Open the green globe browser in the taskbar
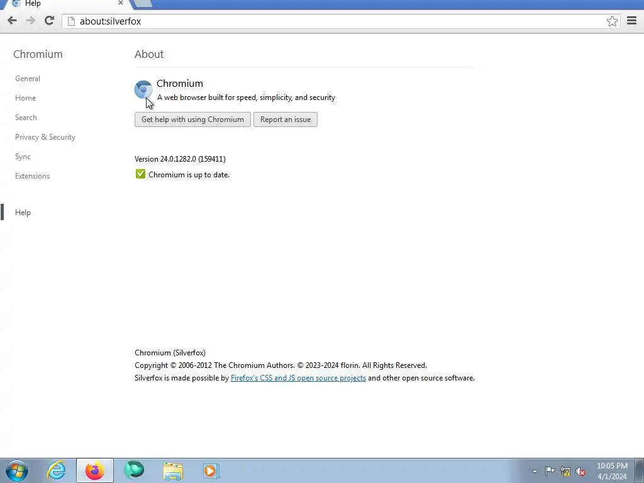644x483 pixels. click(x=134, y=470)
